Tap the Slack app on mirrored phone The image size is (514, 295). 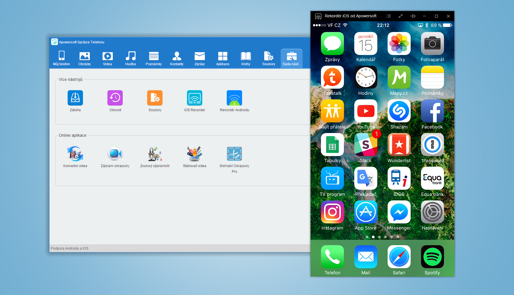(x=366, y=145)
